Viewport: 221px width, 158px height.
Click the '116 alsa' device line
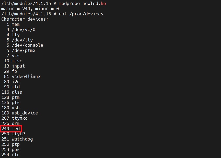point(12,92)
